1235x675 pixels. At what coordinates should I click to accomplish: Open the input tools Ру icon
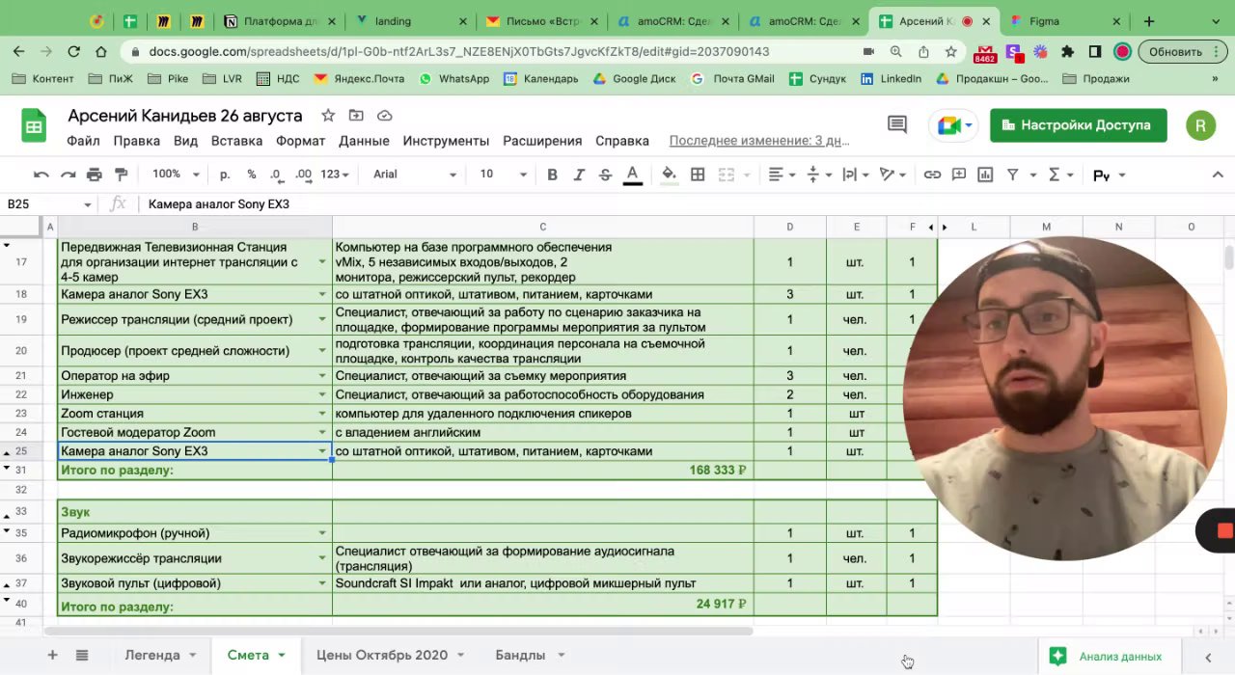click(1101, 175)
